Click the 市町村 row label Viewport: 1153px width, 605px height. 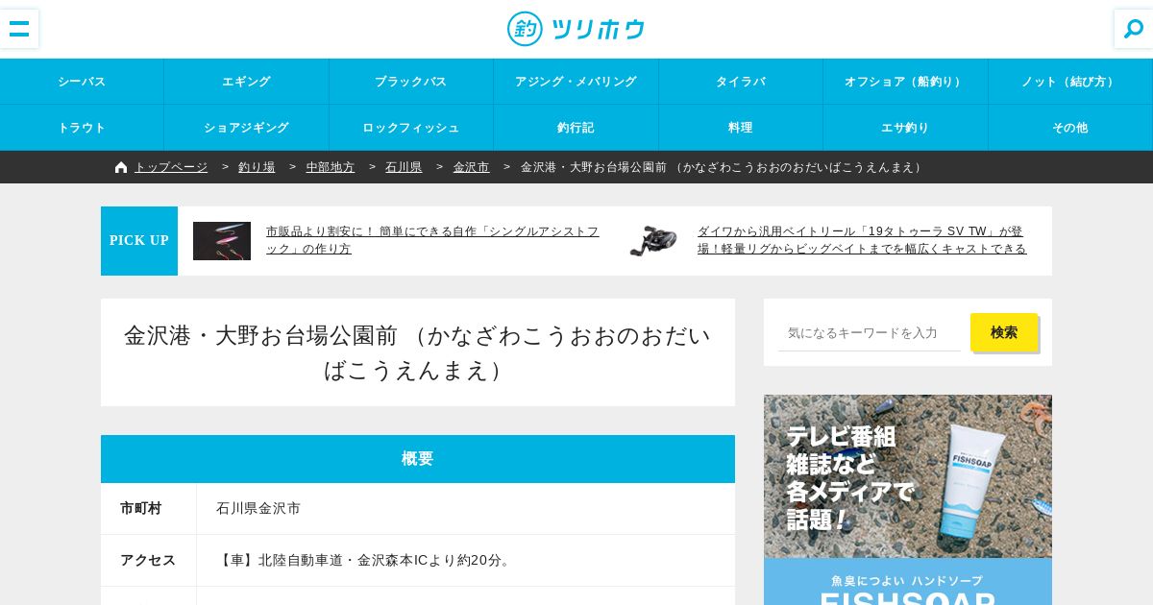coord(141,509)
